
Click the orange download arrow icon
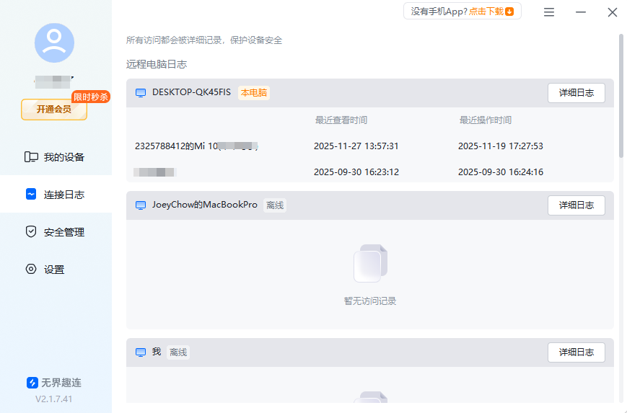(509, 12)
